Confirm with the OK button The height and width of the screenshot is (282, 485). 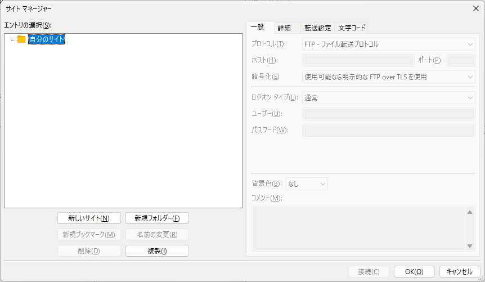coord(414,272)
